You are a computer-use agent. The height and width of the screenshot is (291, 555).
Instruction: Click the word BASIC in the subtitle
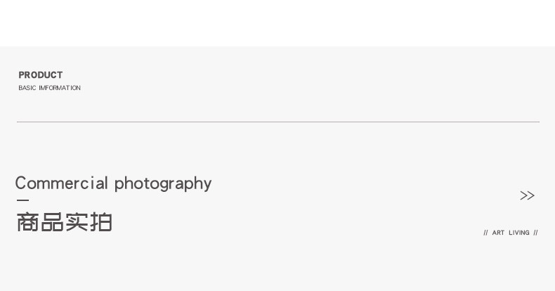pos(27,89)
